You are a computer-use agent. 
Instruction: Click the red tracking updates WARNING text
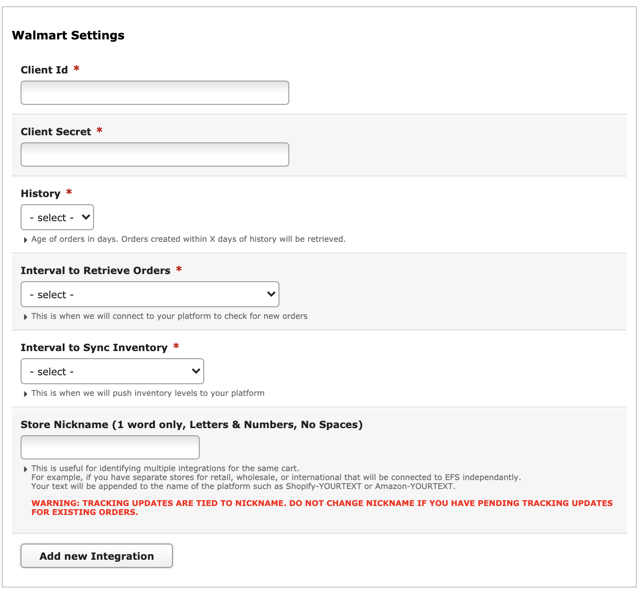point(322,507)
